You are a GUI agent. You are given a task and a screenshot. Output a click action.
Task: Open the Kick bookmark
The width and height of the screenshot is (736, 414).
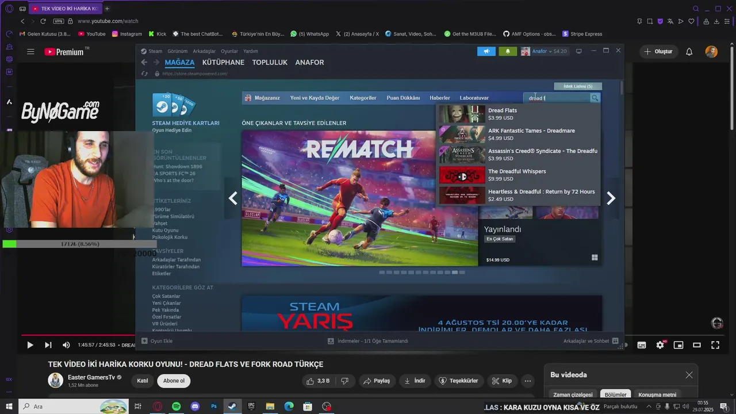(x=157, y=34)
